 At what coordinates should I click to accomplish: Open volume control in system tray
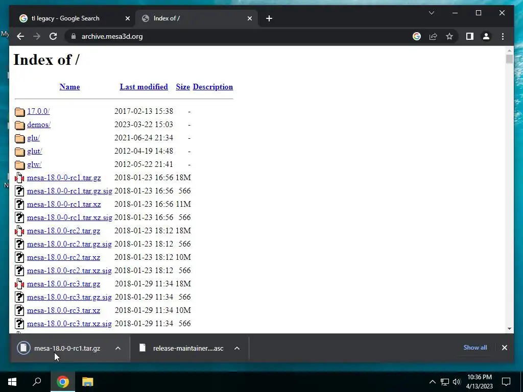coord(457,382)
